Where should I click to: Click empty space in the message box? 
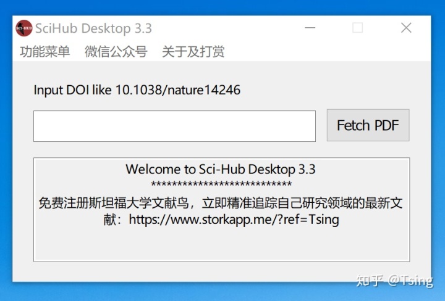point(221,245)
